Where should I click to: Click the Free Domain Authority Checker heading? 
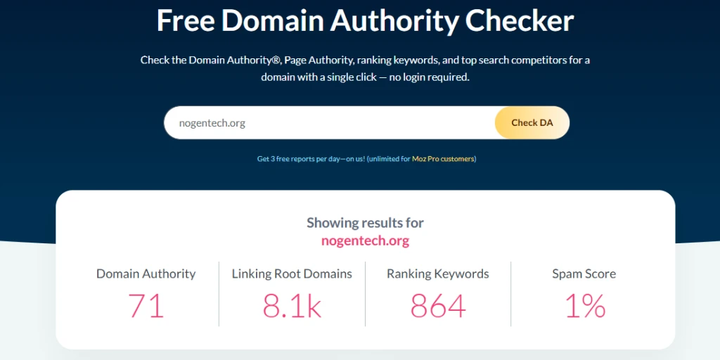(x=365, y=21)
